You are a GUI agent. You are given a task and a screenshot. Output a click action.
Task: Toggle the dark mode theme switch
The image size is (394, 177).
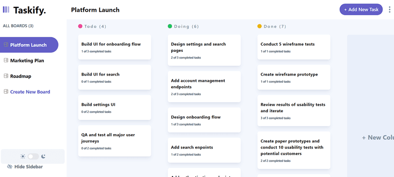pyautogui.click(x=33, y=157)
